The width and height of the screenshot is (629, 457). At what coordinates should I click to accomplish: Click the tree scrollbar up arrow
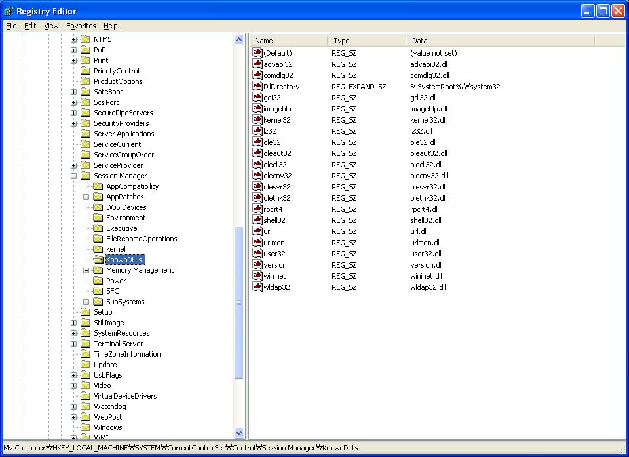238,40
